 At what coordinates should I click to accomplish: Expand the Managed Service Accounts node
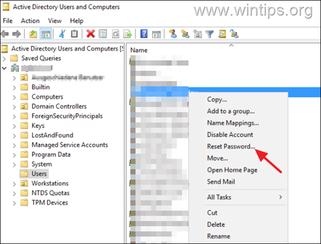[x=14, y=145]
